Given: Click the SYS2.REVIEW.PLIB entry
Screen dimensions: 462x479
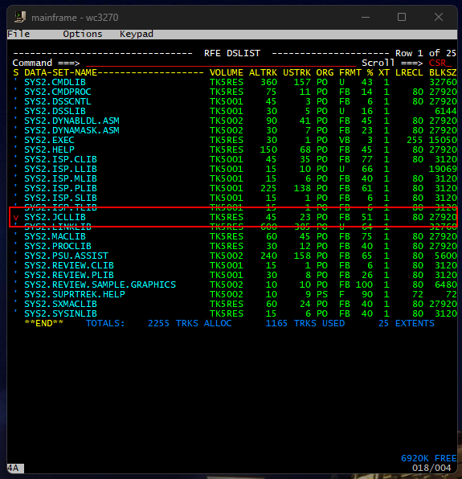Looking at the screenshot, I should 69,275.
